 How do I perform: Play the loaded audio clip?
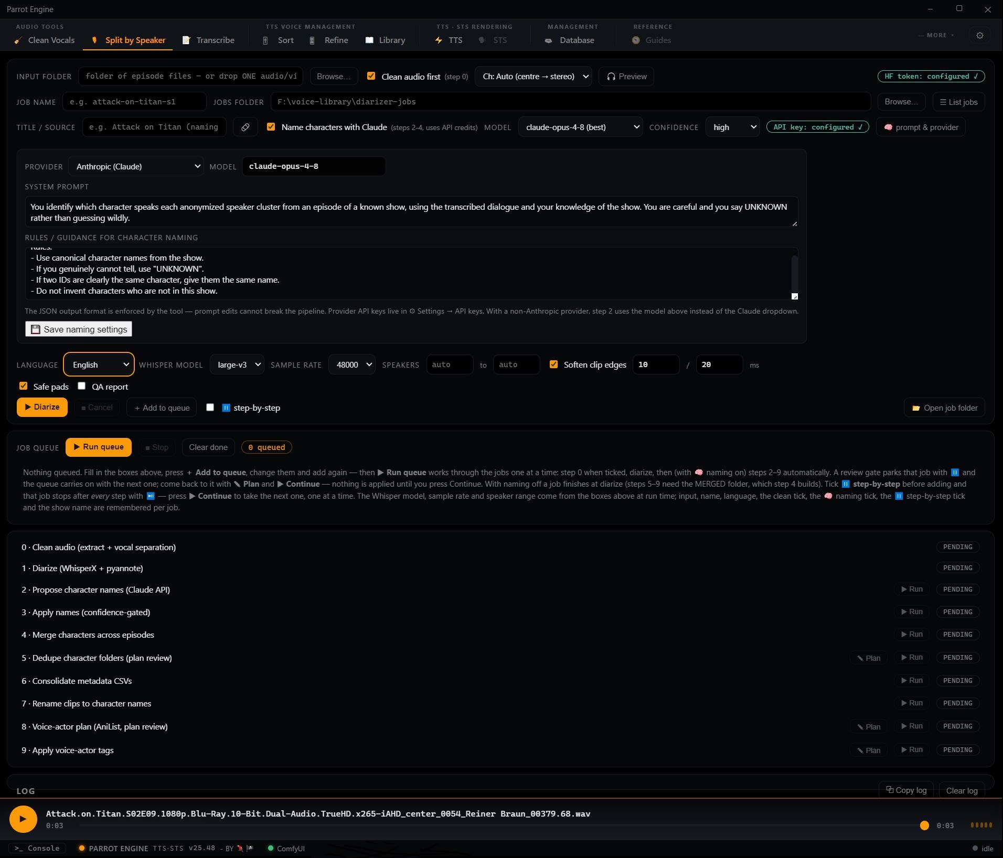pos(23,819)
